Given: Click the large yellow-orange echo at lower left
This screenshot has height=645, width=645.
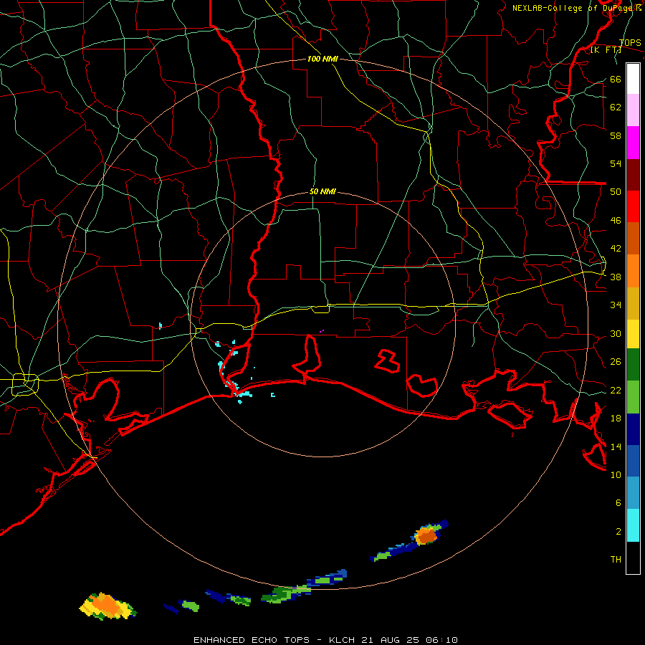Looking at the screenshot, I should click(107, 606).
